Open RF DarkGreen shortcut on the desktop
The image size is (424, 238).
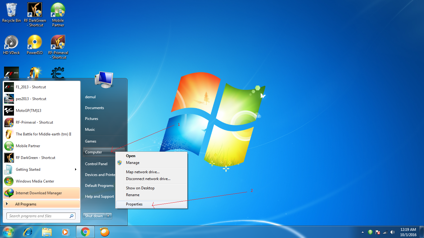coord(35,14)
